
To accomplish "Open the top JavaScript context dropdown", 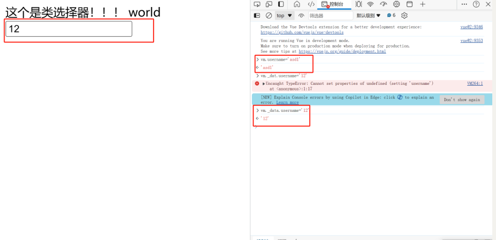I will [285, 15].
